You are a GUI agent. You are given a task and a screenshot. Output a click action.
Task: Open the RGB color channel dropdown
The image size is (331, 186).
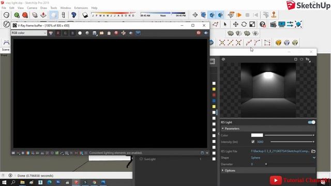[x=29, y=33]
